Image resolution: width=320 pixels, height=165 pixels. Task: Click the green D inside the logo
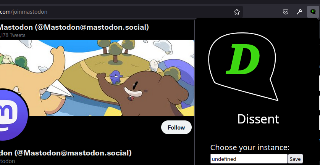(242, 59)
